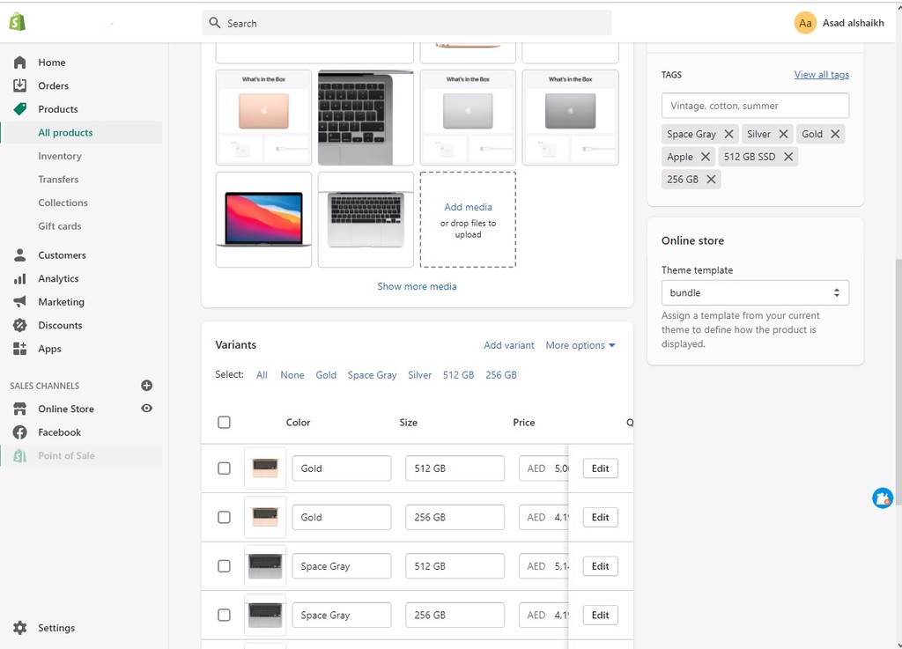The width and height of the screenshot is (902, 649).
Task: Open All products in sidebar
Action: [65, 133]
